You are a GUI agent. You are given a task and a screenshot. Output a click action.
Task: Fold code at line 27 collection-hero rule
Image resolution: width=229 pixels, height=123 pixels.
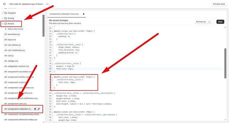52,34
